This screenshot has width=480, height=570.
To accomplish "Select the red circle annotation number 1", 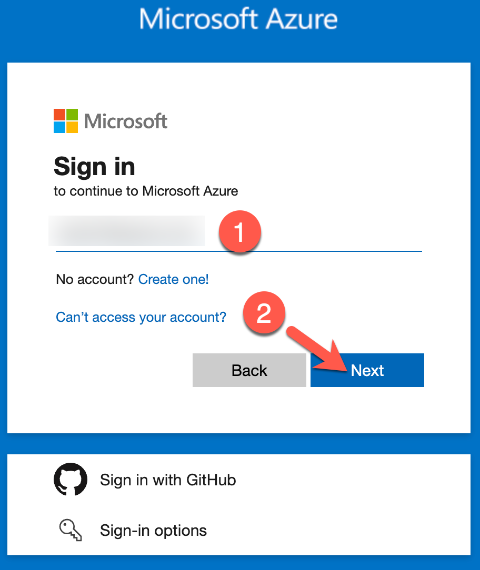I will coord(240,231).
